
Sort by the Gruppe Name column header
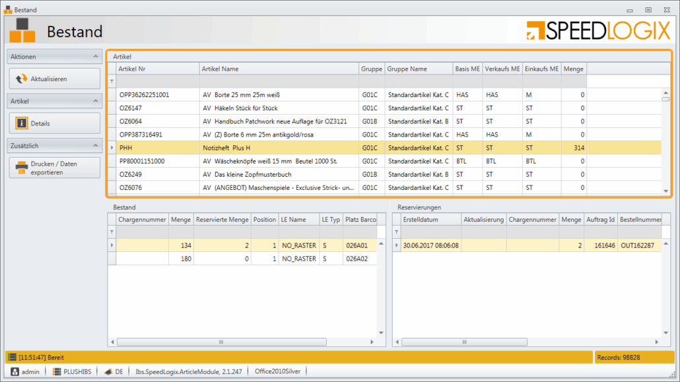(x=419, y=69)
